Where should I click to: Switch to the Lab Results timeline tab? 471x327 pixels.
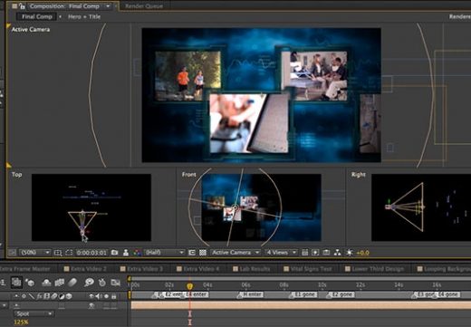[x=252, y=269]
